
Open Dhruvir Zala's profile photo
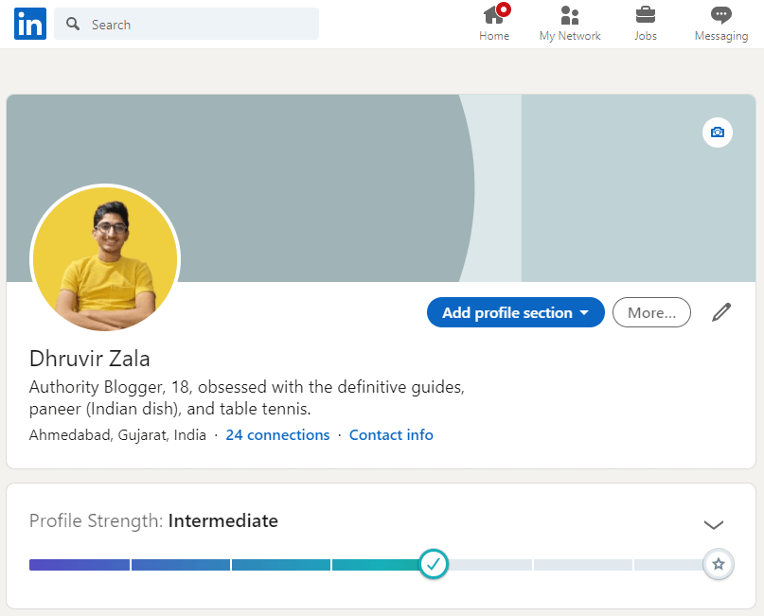click(x=105, y=258)
